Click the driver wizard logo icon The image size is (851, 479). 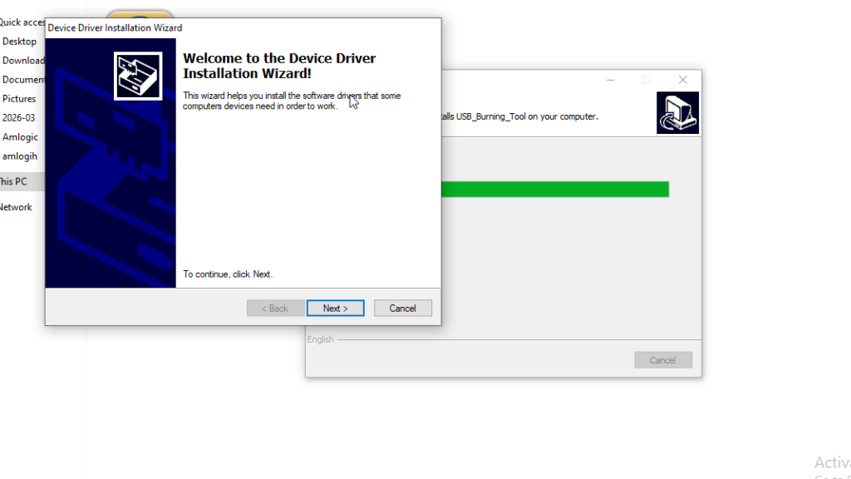137,76
